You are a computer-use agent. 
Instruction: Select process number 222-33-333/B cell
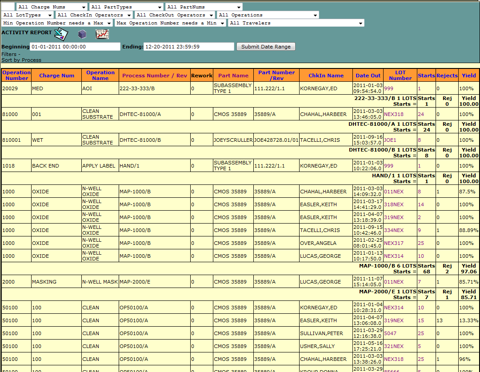[x=154, y=88]
